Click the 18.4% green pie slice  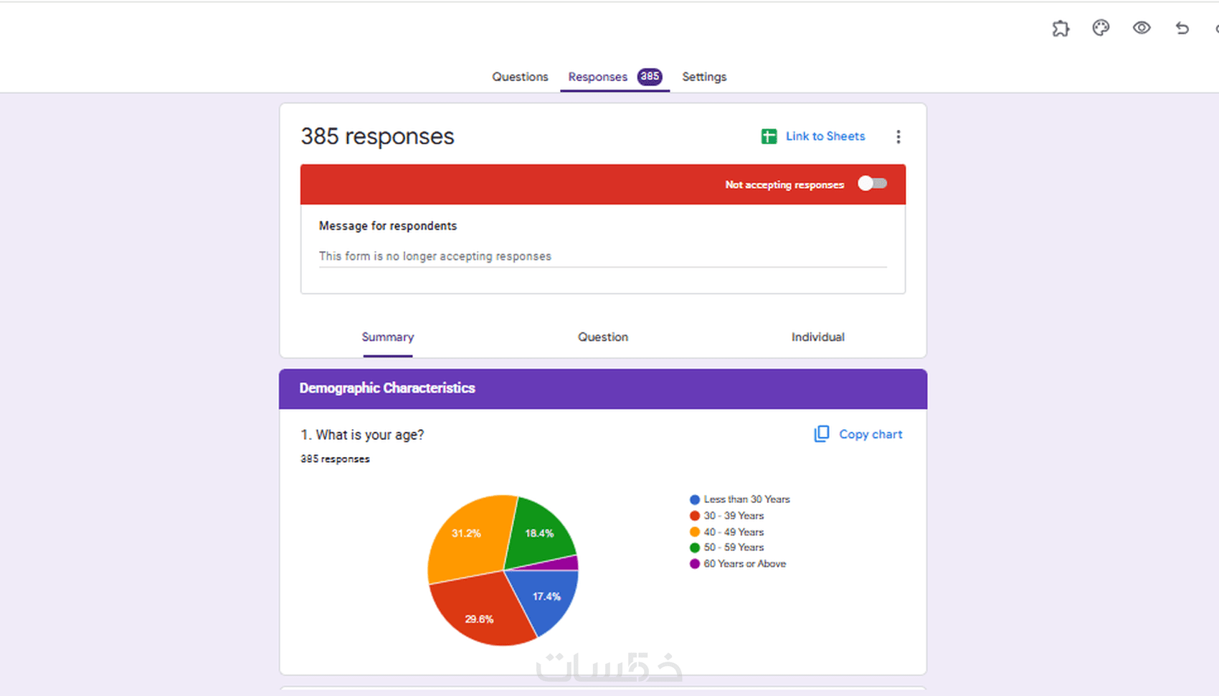(x=539, y=533)
